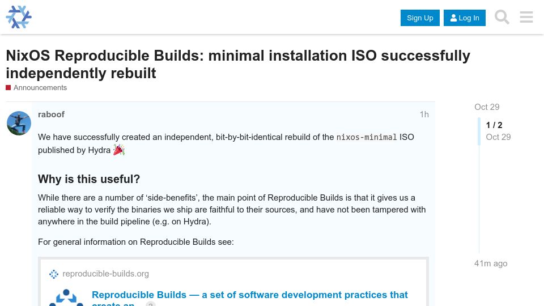Click the 1h post timestamp

[x=424, y=114]
